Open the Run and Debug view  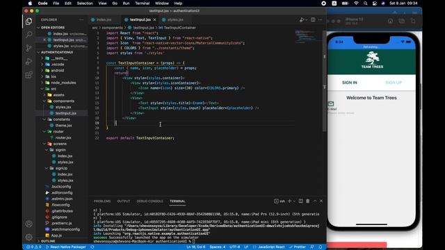pos(29,61)
